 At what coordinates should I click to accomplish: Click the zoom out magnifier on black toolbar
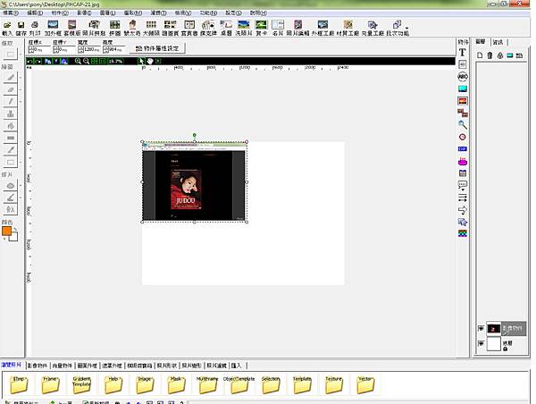86,62
